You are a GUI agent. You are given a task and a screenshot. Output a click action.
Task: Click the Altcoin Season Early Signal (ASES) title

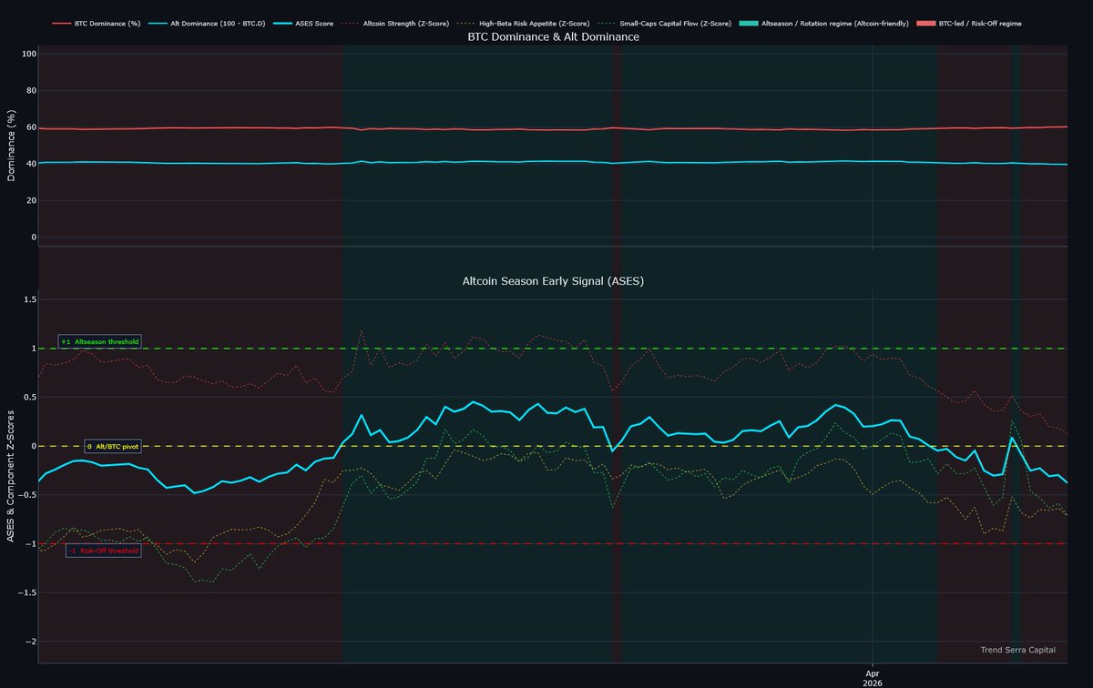tap(553, 282)
